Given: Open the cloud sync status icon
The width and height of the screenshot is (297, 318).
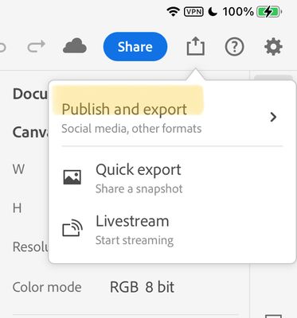Looking at the screenshot, I should click(x=75, y=46).
